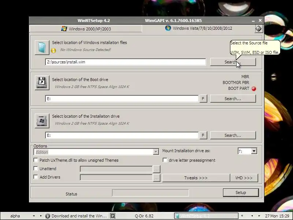Screen dimensions: 293x220
Task: Switch to Windows Vista/7/8/10/2008/2012 tab
Action: tap(199, 28)
